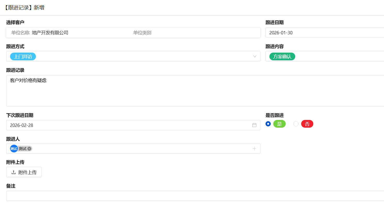The height and width of the screenshot is (204, 384).
Task: Click the red 否 label
Action: tap(307, 124)
